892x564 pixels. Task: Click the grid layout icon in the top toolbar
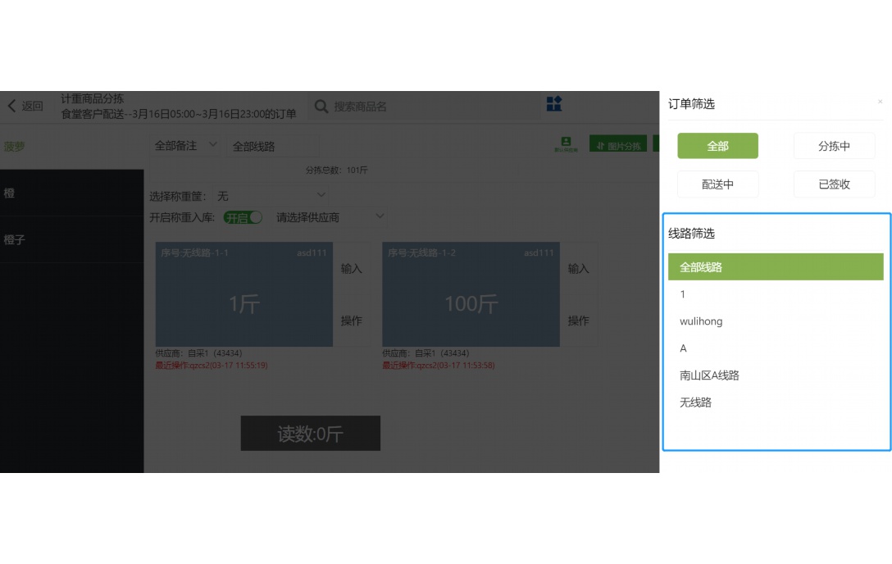tap(554, 105)
